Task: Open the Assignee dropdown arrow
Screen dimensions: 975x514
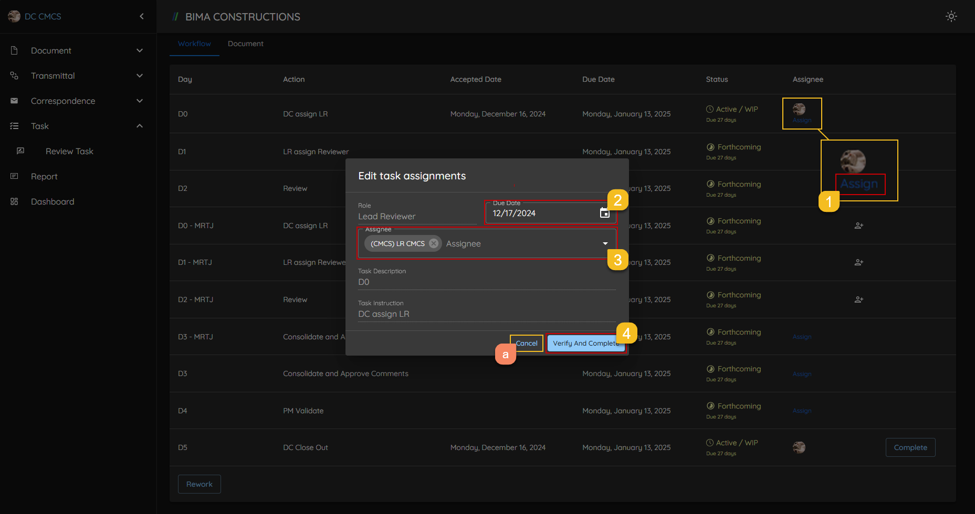Action: pos(605,243)
